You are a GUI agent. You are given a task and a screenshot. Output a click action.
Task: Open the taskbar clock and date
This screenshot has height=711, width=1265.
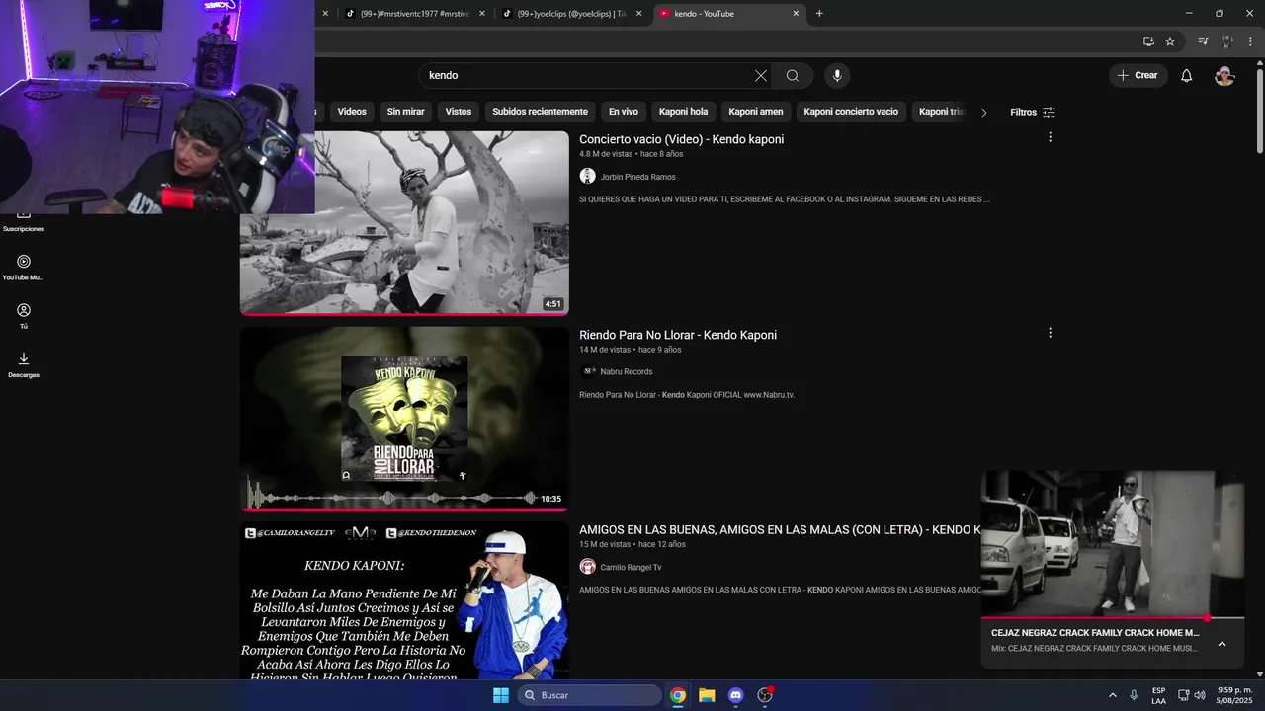(x=1234, y=695)
